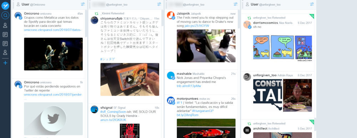Select the person column icon above the plus

coord(5,53)
